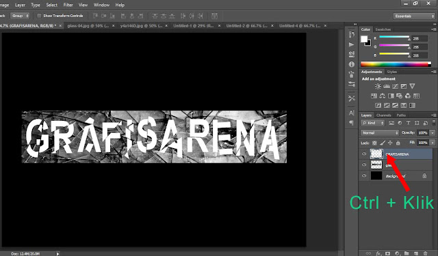Expand the Essentials workspace dropdown
This screenshot has width=438, height=256.
(x=414, y=16)
